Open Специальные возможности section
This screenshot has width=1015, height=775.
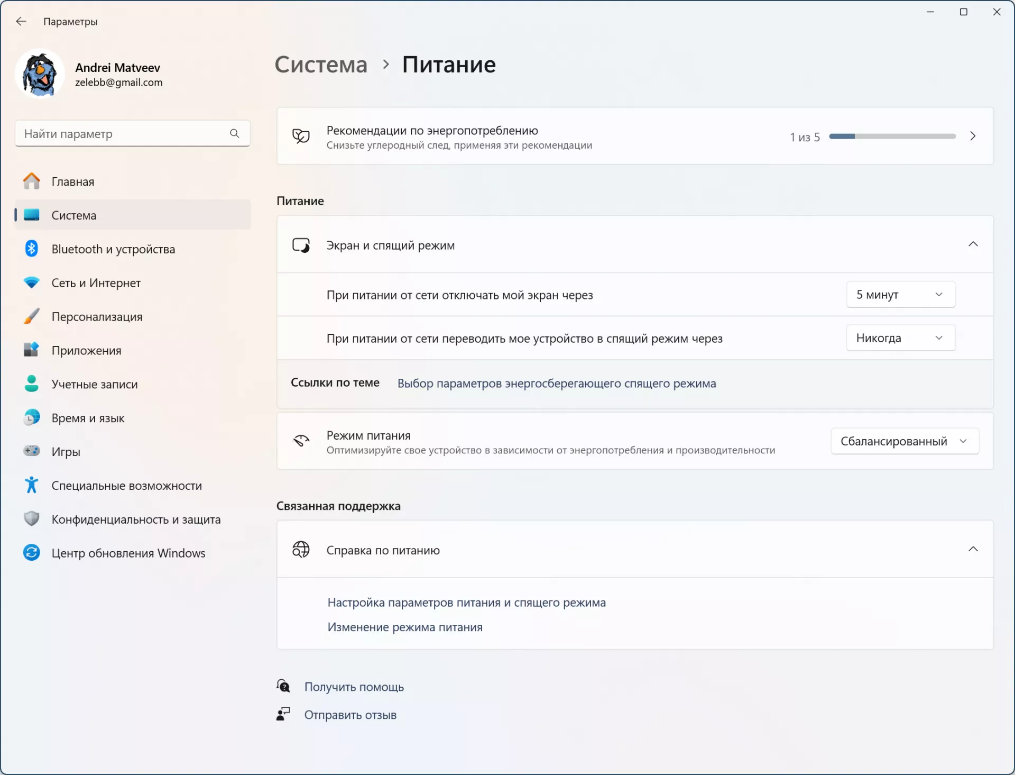click(133, 485)
